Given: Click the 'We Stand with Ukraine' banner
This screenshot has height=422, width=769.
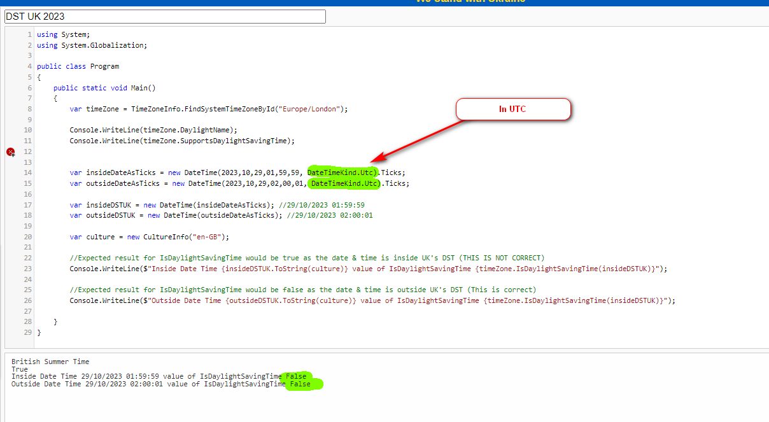Looking at the screenshot, I should point(470,1).
